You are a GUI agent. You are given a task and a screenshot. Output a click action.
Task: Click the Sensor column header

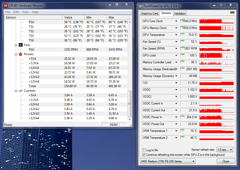[33, 17]
